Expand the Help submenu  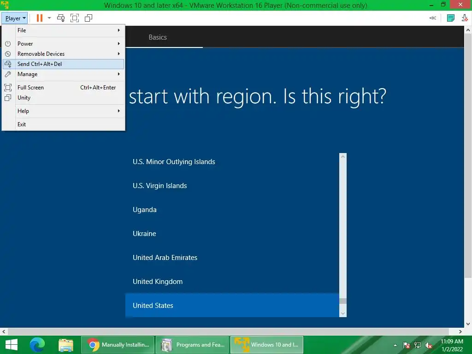(64, 111)
